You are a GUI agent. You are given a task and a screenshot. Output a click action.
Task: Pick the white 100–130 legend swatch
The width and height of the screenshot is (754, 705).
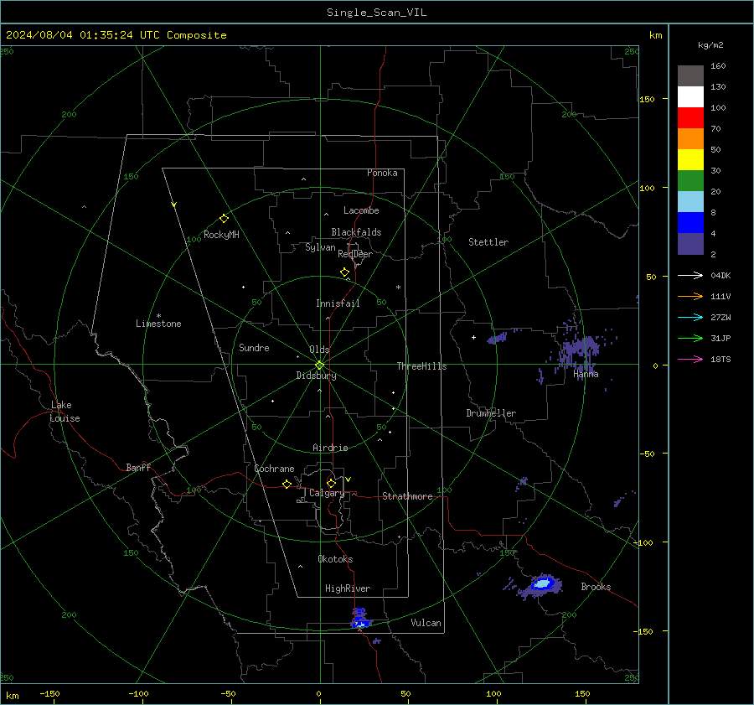click(x=690, y=97)
